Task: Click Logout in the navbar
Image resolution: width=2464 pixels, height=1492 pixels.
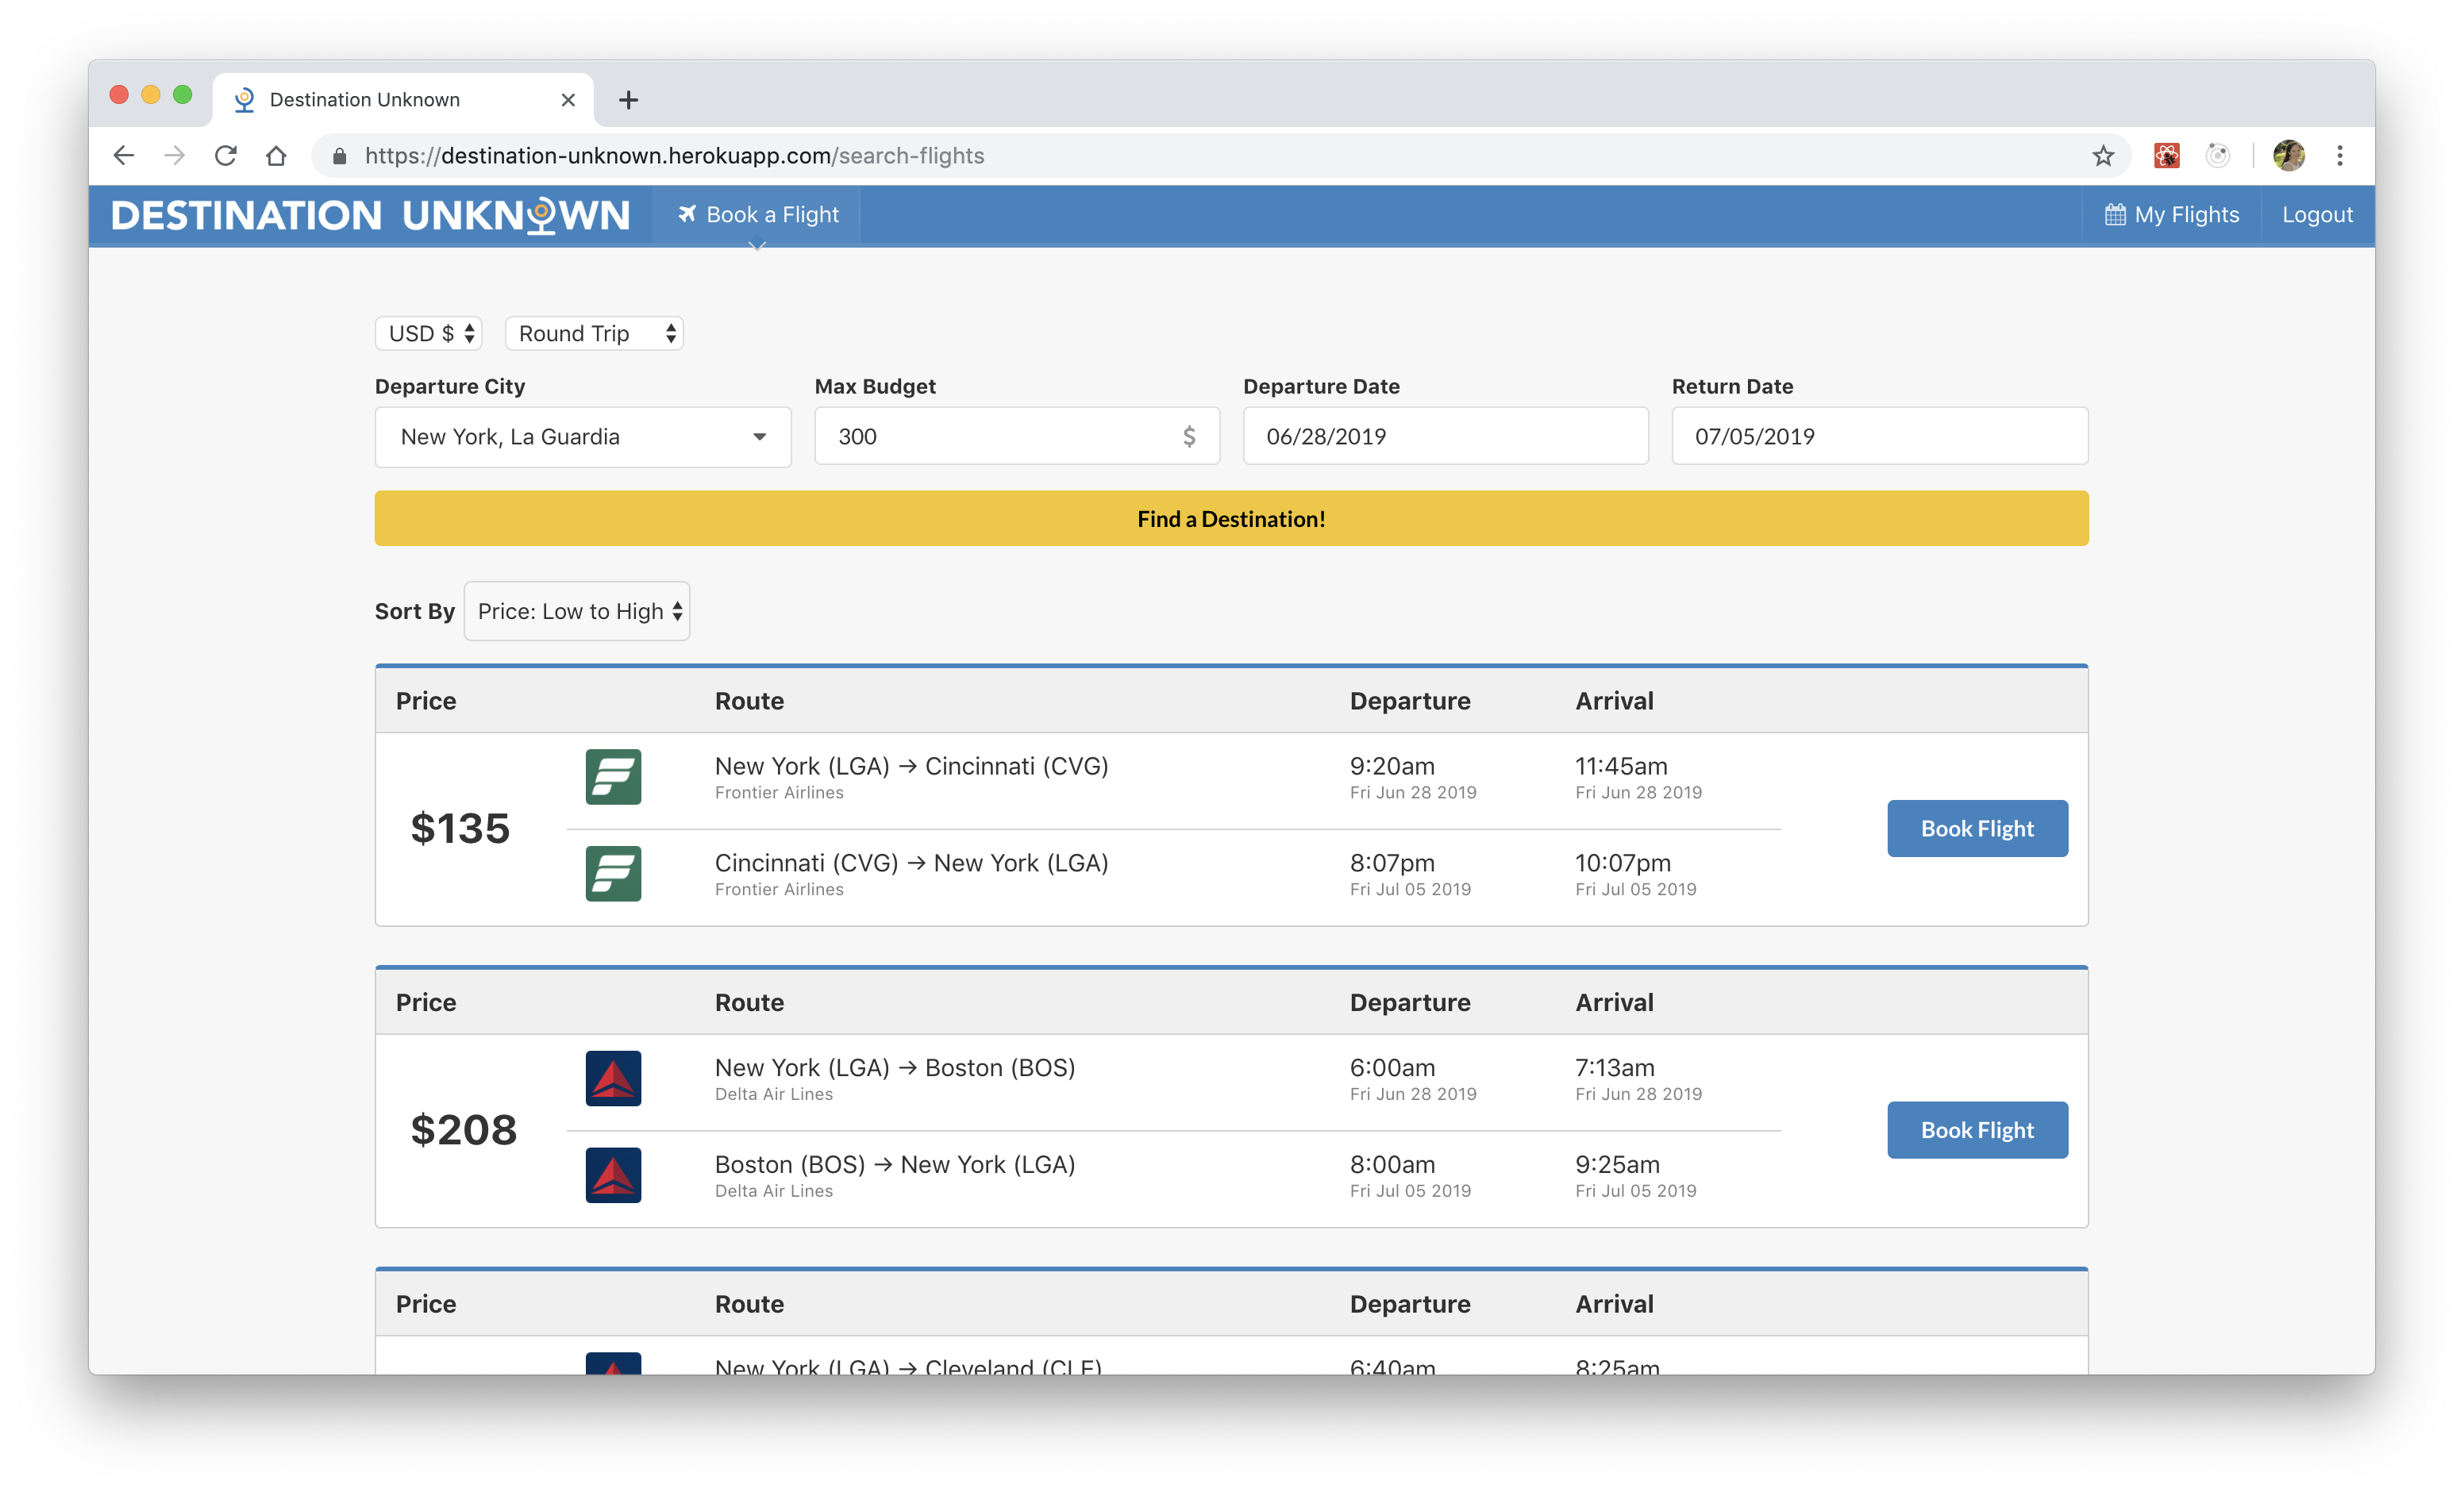Action: coord(2317,215)
